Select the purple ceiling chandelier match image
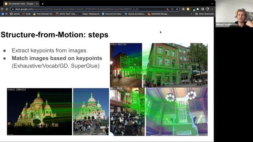The width and height of the screenshot is (253, 142). coord(177,112)
